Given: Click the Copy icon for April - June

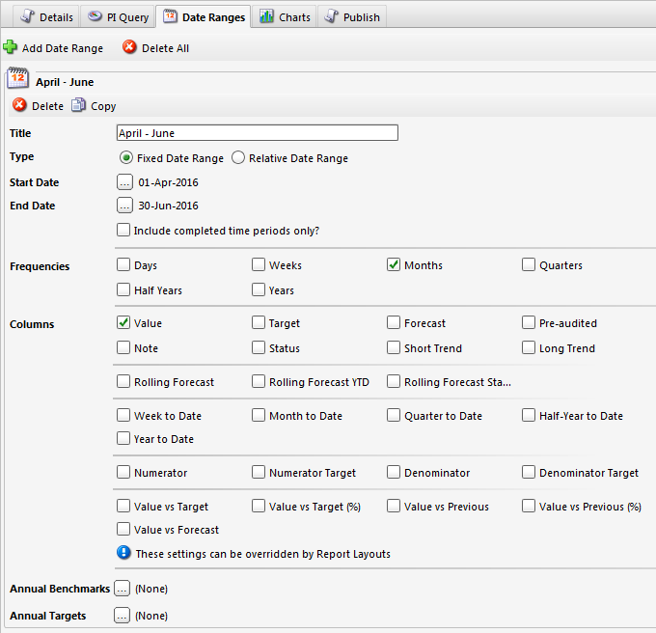Looking at the screenshot, I should point(78,105).
